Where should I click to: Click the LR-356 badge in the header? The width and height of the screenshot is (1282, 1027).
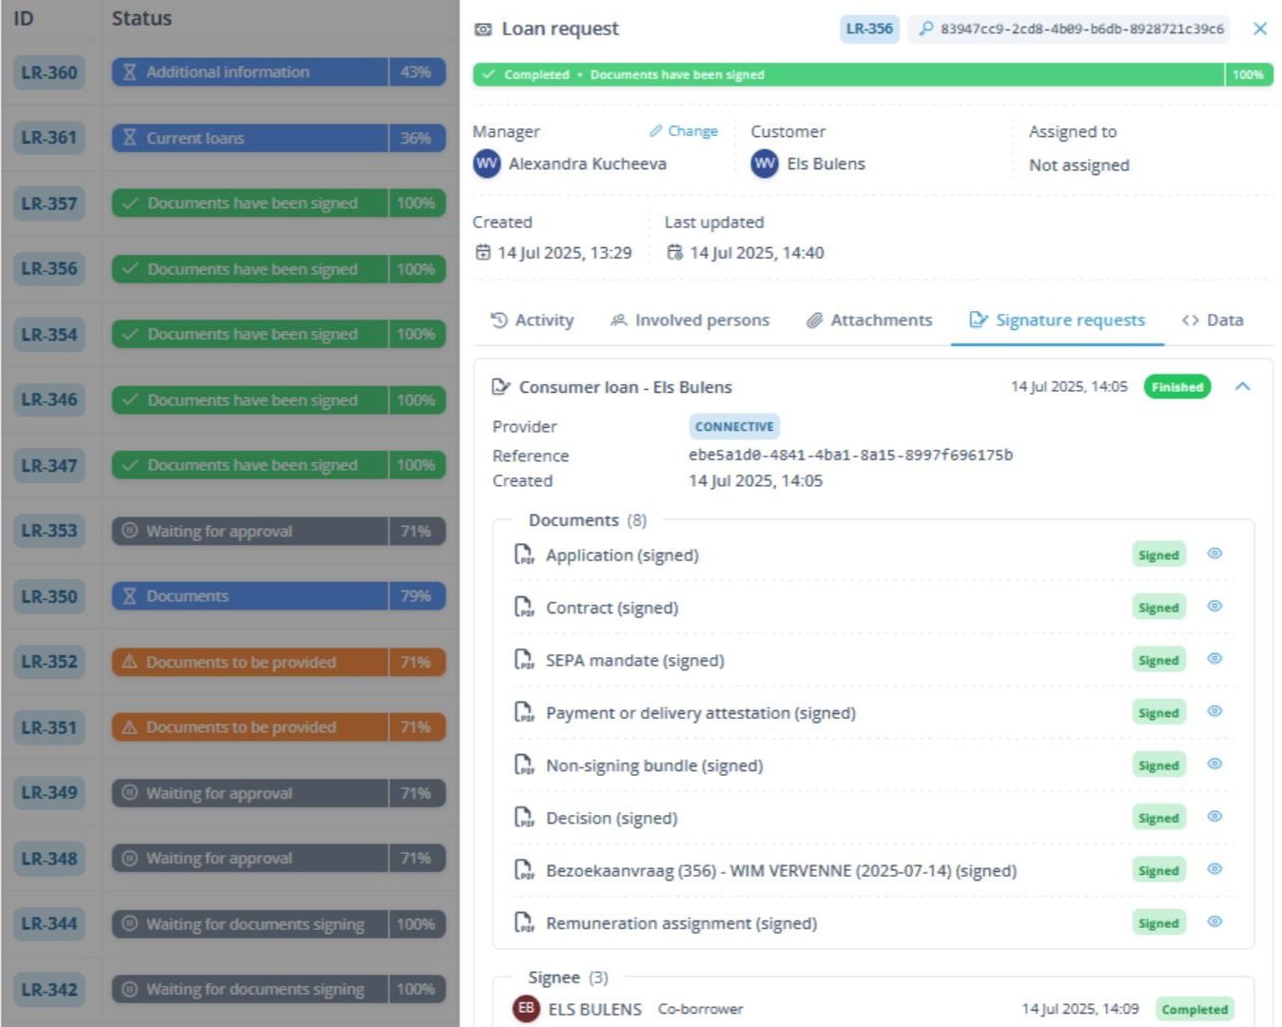(869, 29)
